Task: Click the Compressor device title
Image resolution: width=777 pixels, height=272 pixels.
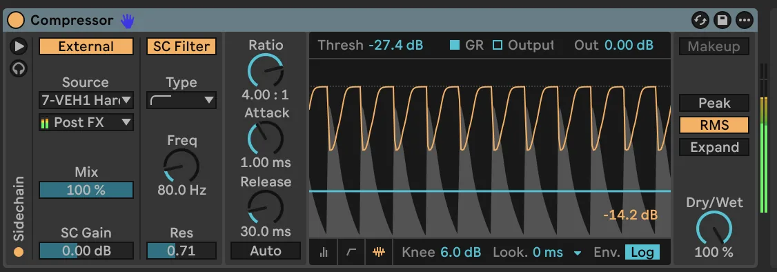Action: click(72, 20)
